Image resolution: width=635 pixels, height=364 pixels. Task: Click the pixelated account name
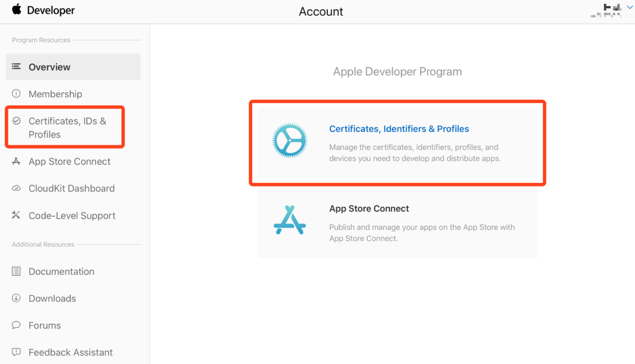pyautogui.click(x=606, y=10)
